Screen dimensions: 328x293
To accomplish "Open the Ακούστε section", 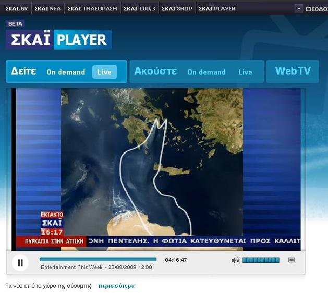I will click(x=155, y=71).
